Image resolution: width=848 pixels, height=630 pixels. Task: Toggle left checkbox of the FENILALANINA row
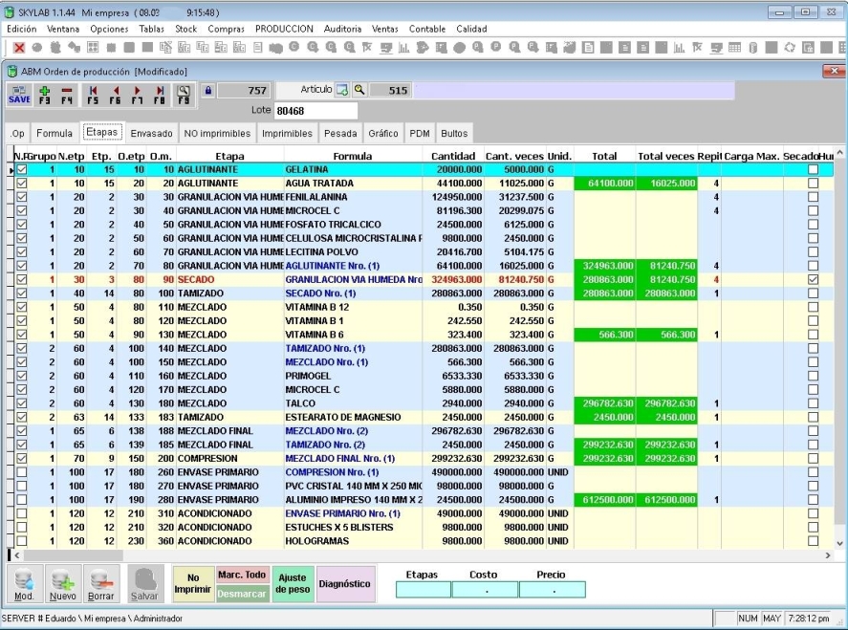pos(22,197)
